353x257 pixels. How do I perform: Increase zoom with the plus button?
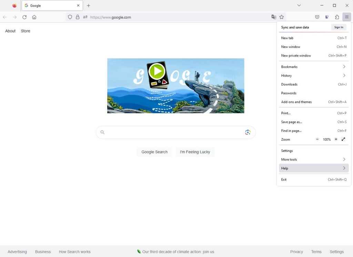tap(336, 140)
